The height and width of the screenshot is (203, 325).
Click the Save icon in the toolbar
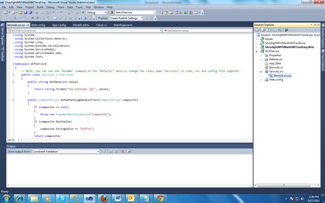coord(26,12)
